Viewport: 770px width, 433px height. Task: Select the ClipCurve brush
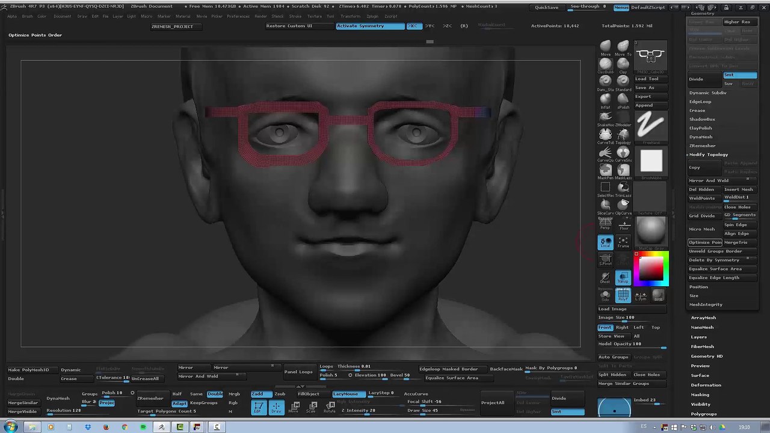tap(623, 206)
